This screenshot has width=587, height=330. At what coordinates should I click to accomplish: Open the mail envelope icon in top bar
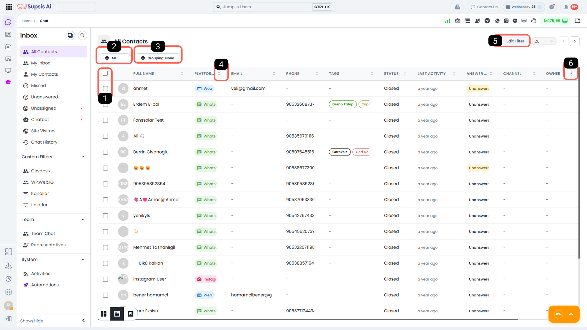coord(458,7)
